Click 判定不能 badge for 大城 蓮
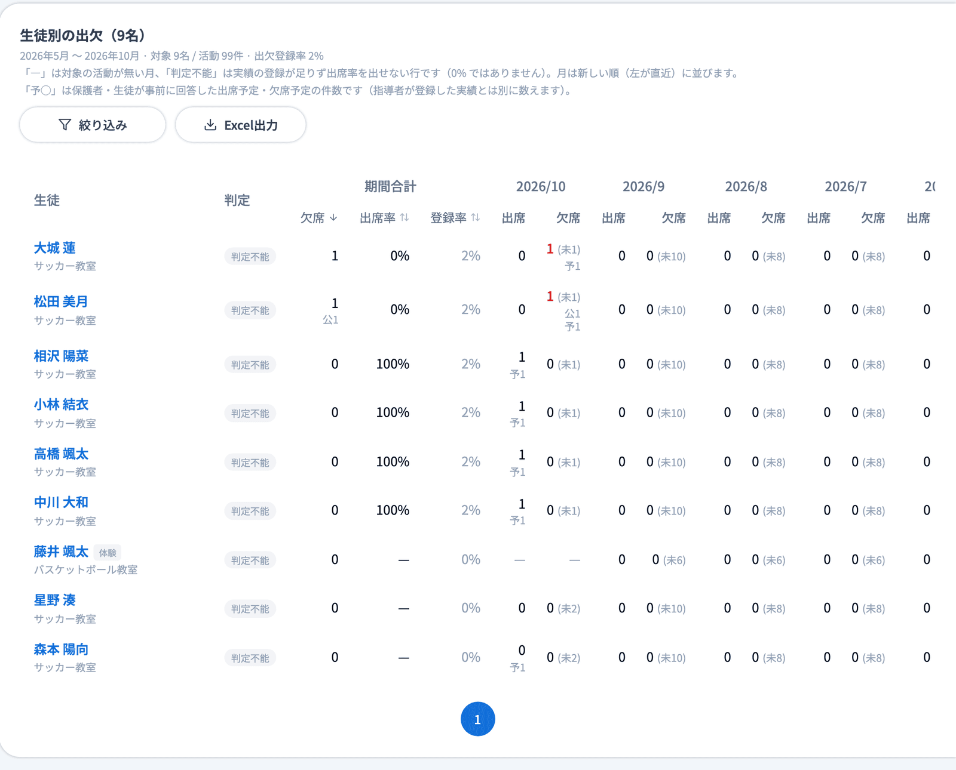956x770 pixels. pyautogui.click(x=250, y=257)
